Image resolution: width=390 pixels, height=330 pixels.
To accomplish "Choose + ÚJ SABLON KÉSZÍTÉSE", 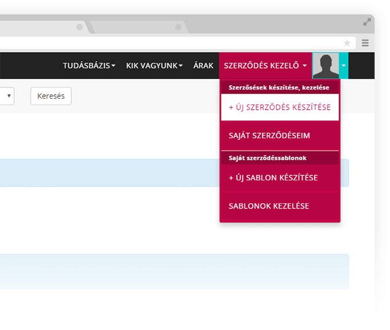I will point(273,178).
